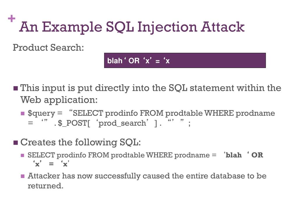Click the word returned at the slide bottom

pyautogui.click(x=45, y=186)
